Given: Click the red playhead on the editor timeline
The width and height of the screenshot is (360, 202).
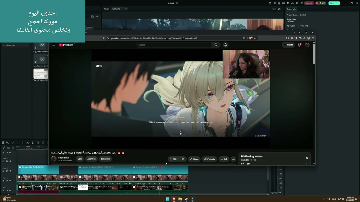Looking at the screenshot, I should pyautogui.click(x=160, y=167).
